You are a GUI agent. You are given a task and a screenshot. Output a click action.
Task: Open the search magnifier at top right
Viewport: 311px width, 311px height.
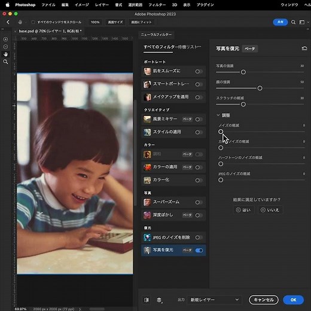(x=293, y=22)
